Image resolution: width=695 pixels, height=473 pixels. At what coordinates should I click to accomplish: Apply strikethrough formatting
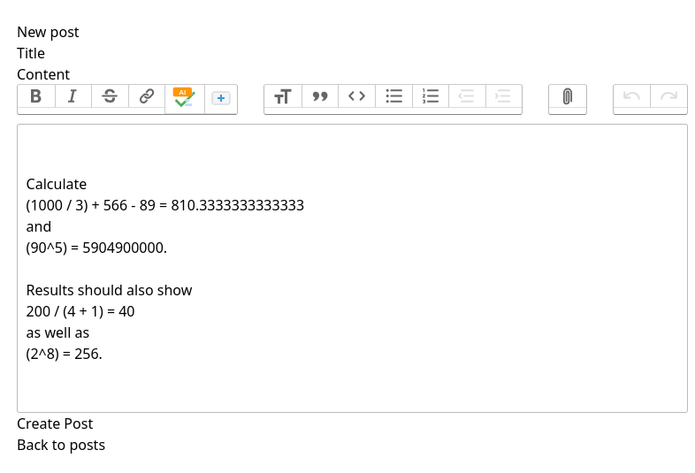pyautogui.click(x=110, y=96)
